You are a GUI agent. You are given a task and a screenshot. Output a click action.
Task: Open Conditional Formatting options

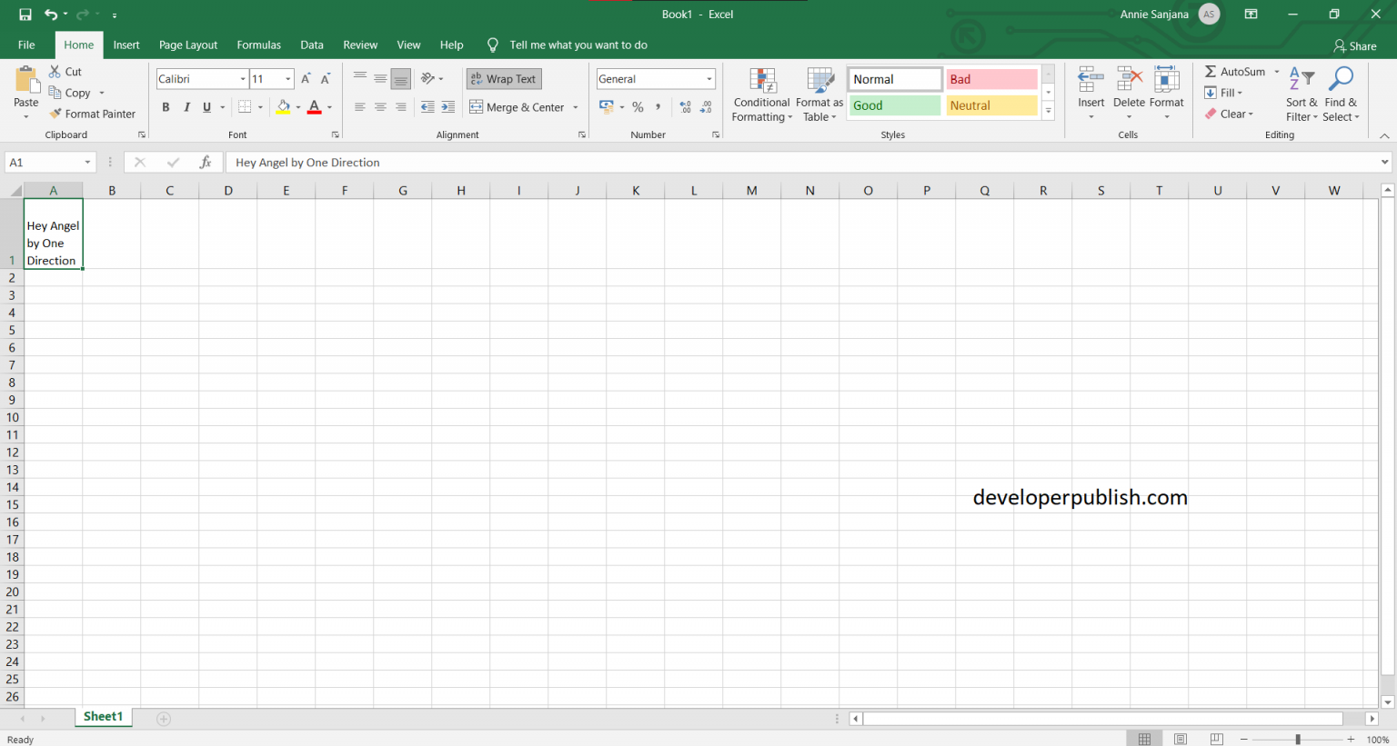pos(761,94)
